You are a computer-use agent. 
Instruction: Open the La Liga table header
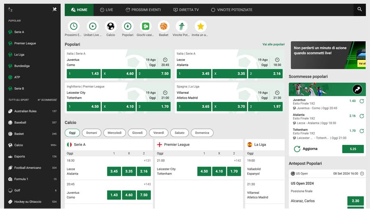tap(265, 144)
